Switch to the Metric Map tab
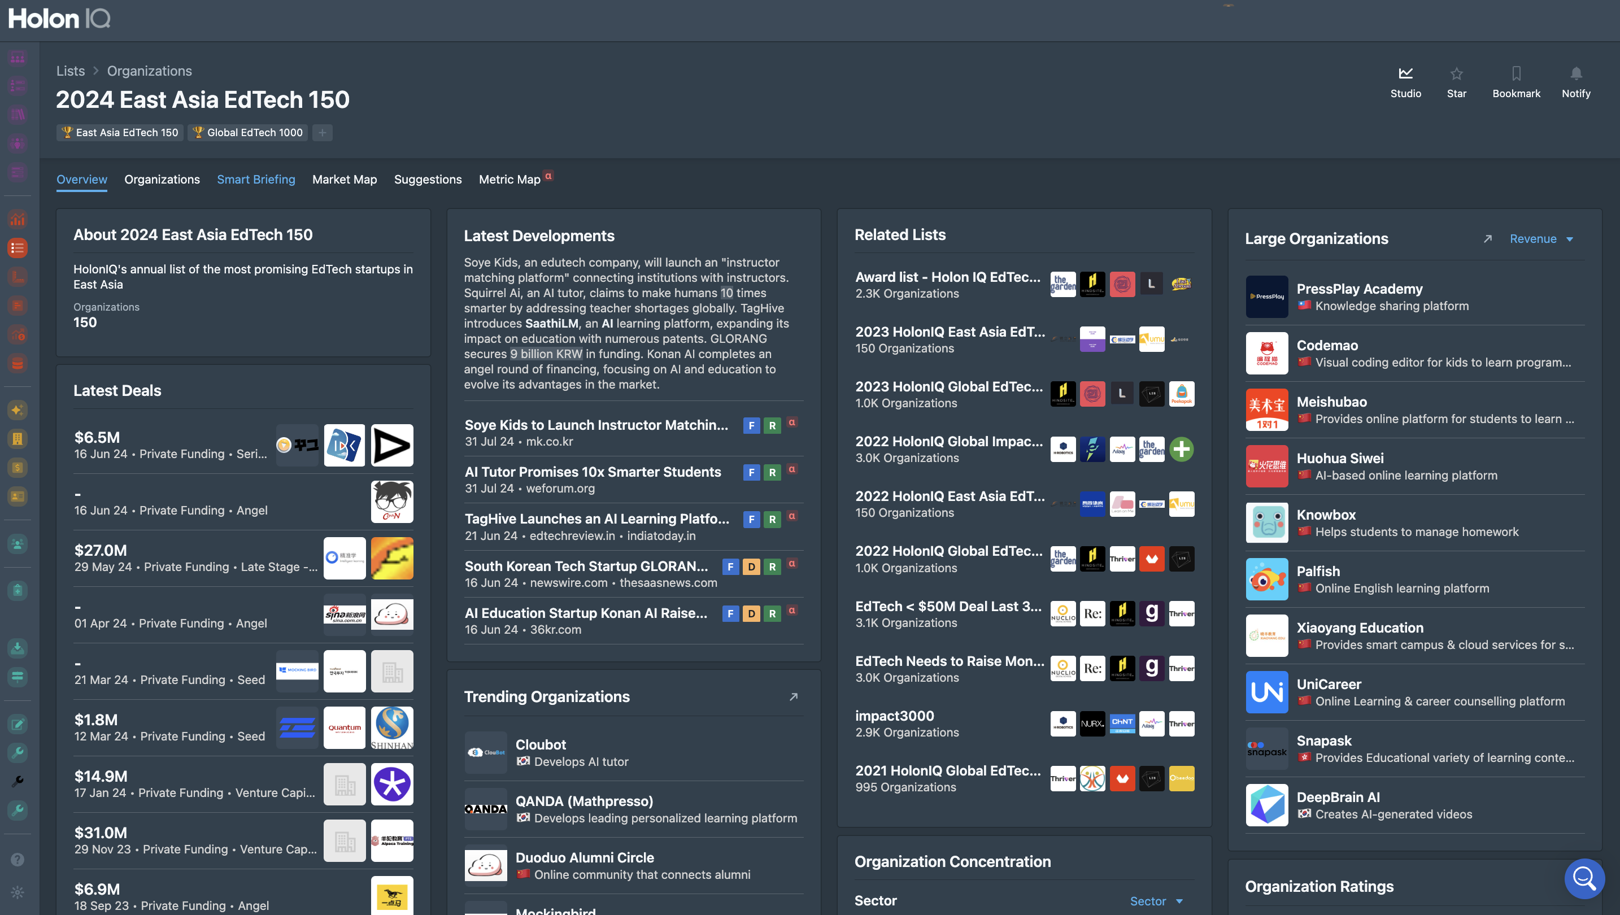 509,179
